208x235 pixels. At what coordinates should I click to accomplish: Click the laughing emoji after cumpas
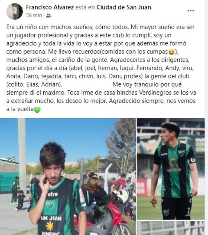(171, 52)
